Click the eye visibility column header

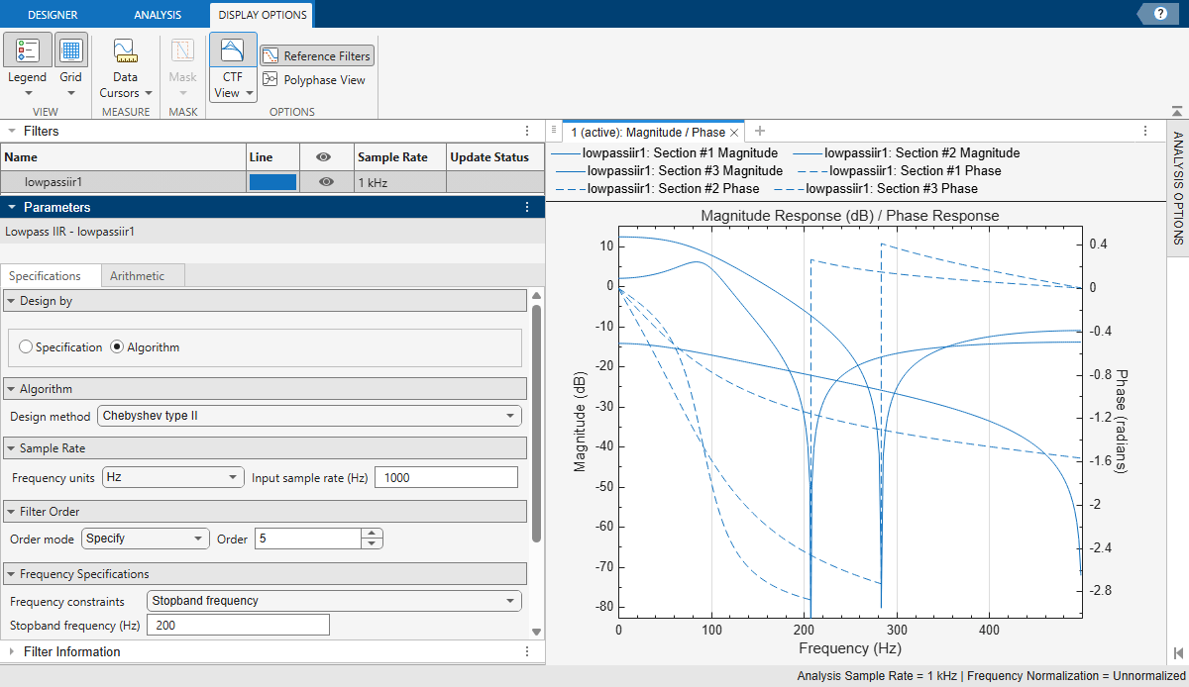(326, 156)
